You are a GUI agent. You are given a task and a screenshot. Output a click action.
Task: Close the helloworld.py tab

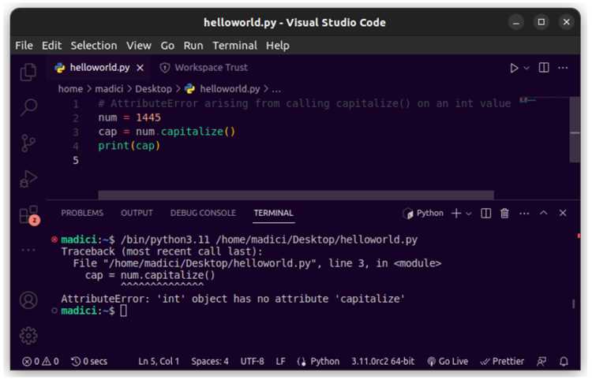140,68
